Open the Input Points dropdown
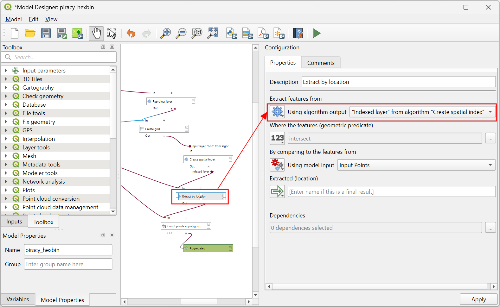Viewport: 500px width, 307px height. click(x=416, y=165)
